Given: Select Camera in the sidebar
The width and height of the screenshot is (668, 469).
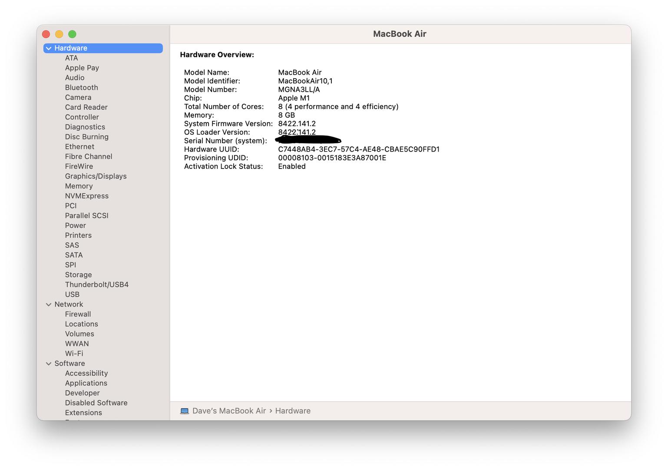Looking at the screenshot, I should point(78,97).
